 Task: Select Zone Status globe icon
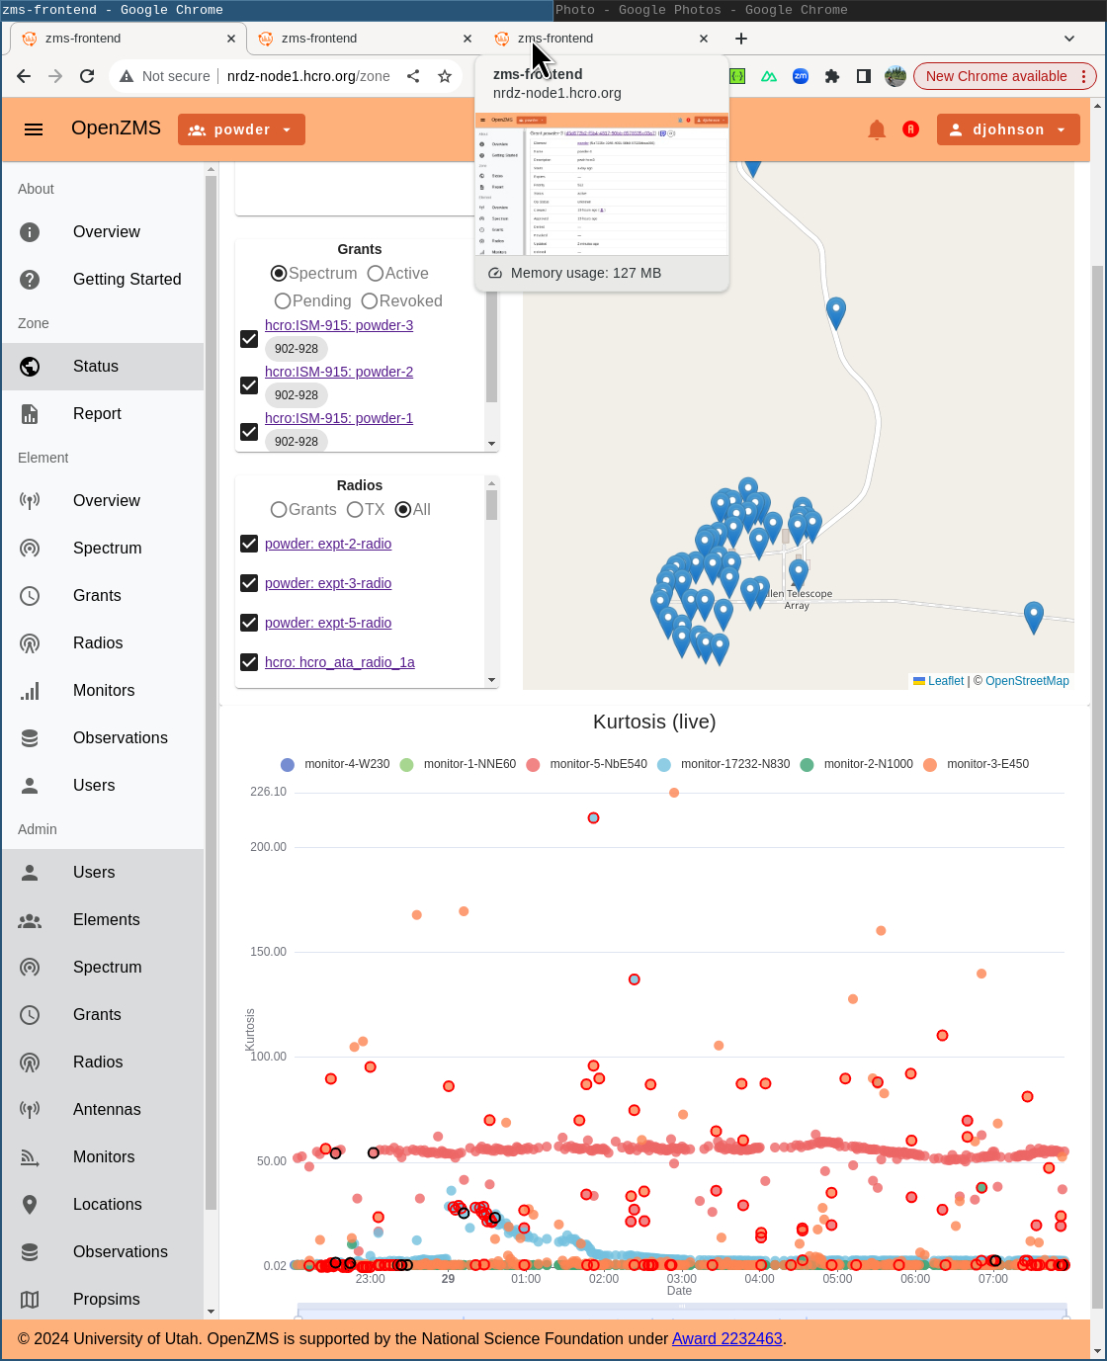coord(30,367)
